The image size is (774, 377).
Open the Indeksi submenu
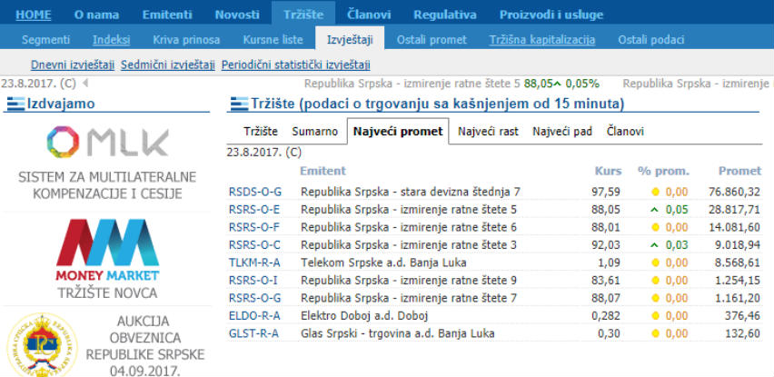[x=111, y=40]
